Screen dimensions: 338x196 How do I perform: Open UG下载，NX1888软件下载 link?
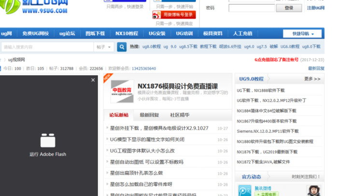tap(261, 90)
